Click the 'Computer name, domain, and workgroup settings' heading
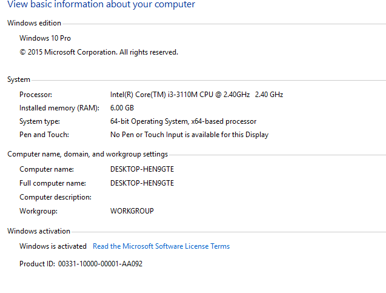This screenshot has height=293, width=386. [88, 154]
